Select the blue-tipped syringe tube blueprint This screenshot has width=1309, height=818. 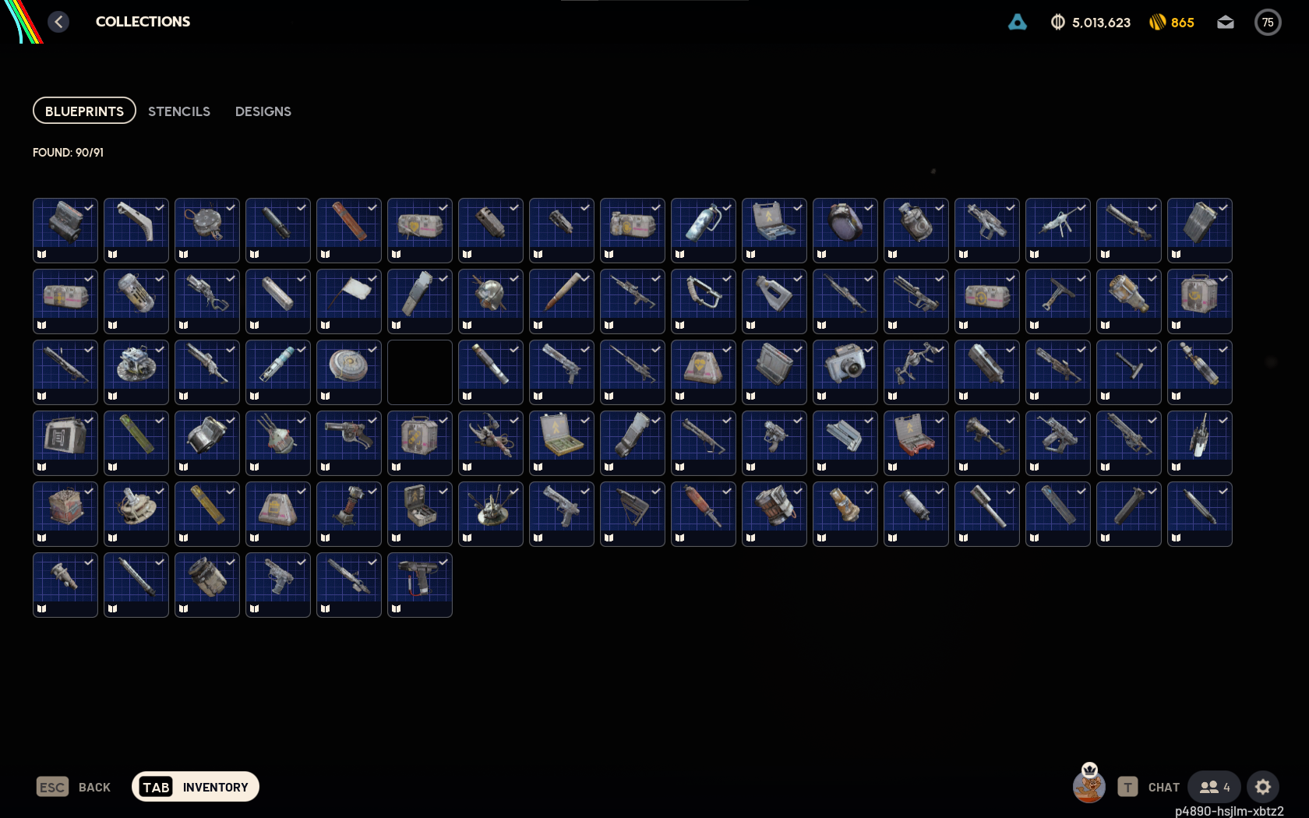(x=278, y=372)
